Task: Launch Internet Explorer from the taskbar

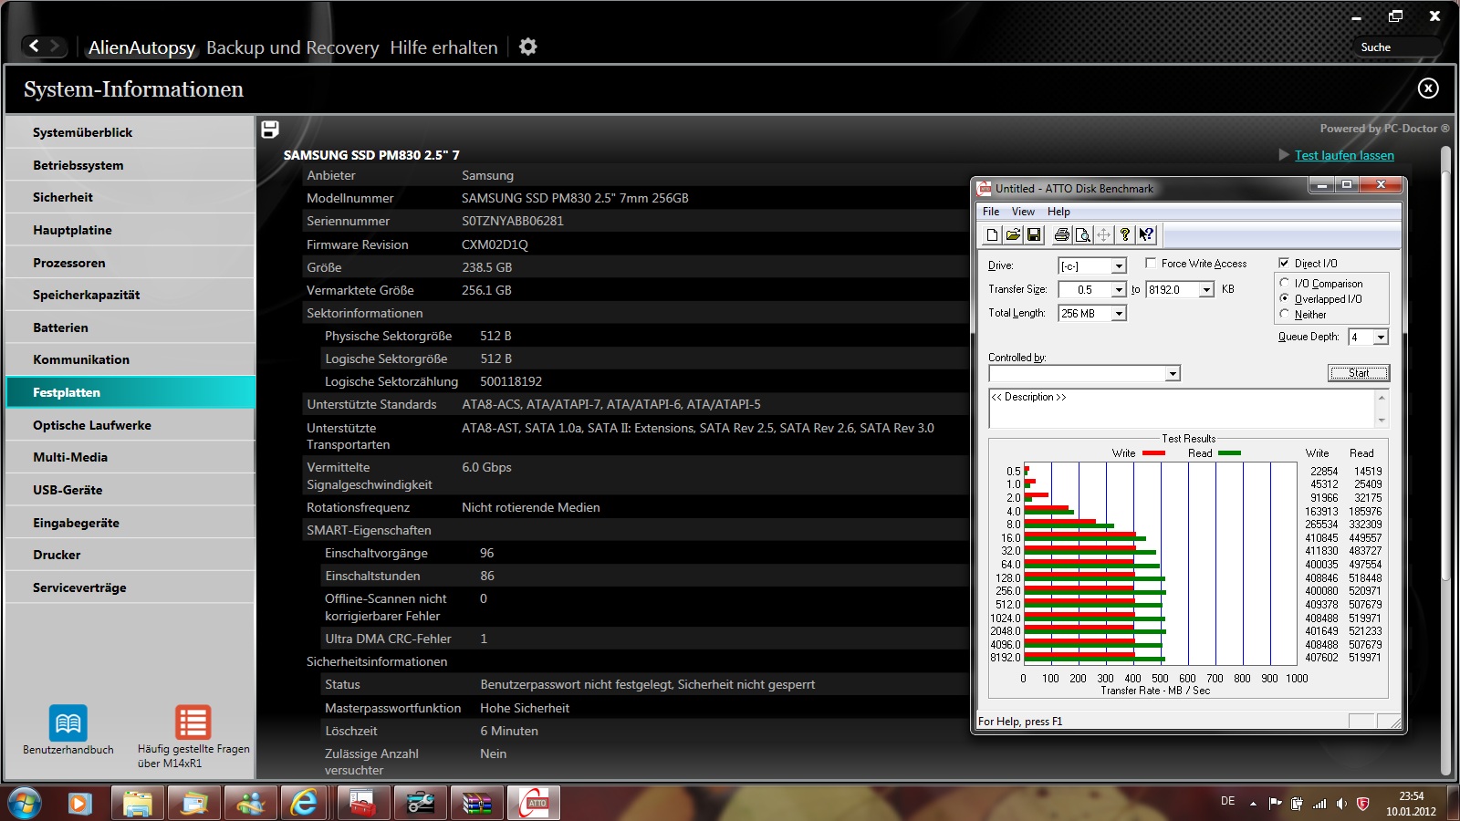Action: pos(305,804)
